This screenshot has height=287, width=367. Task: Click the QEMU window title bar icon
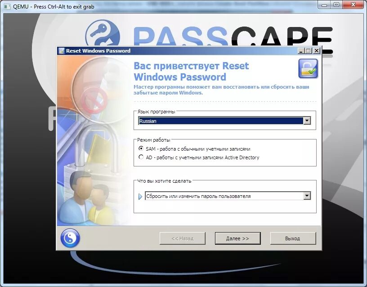[7, 7]
